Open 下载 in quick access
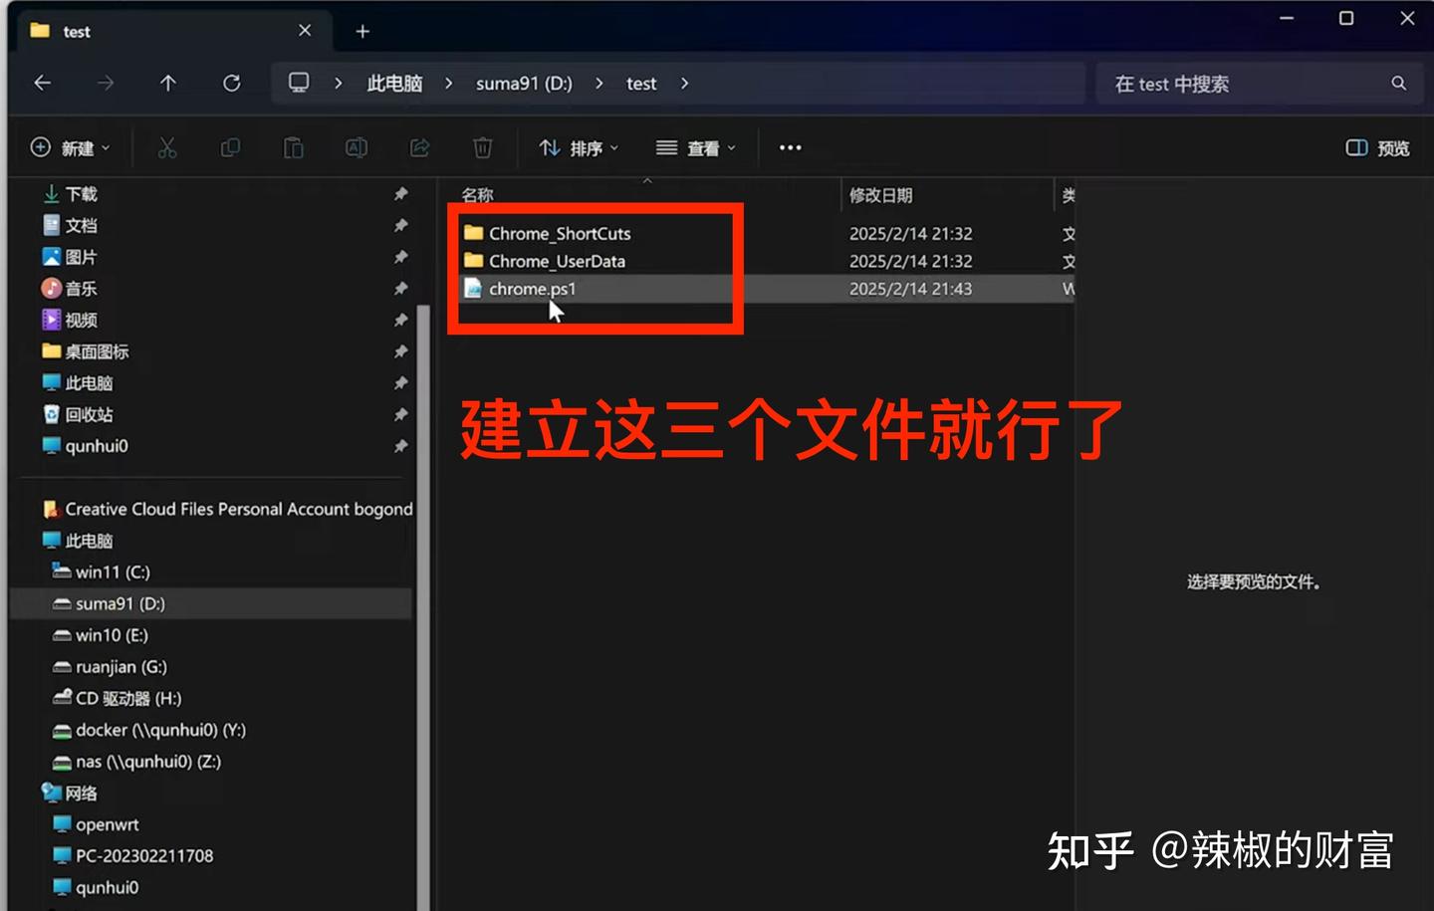Viewport: 1434px width, 911px height. point(82,194)
